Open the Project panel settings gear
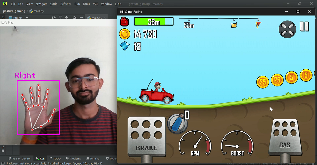 tap(75, 18)
